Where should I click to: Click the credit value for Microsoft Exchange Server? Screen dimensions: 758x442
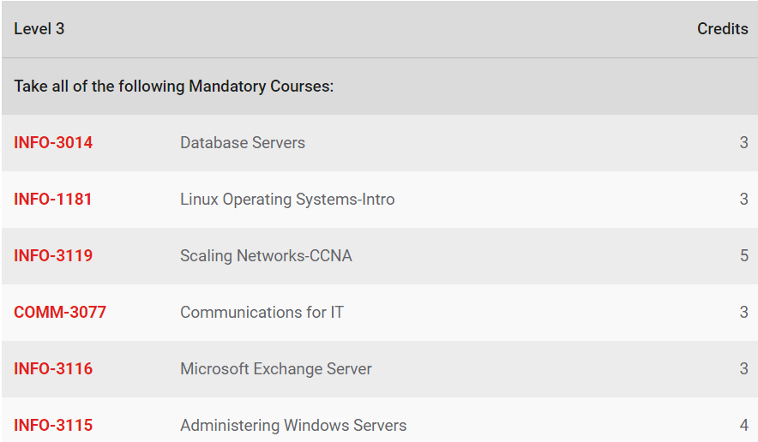tap(744, 368)
